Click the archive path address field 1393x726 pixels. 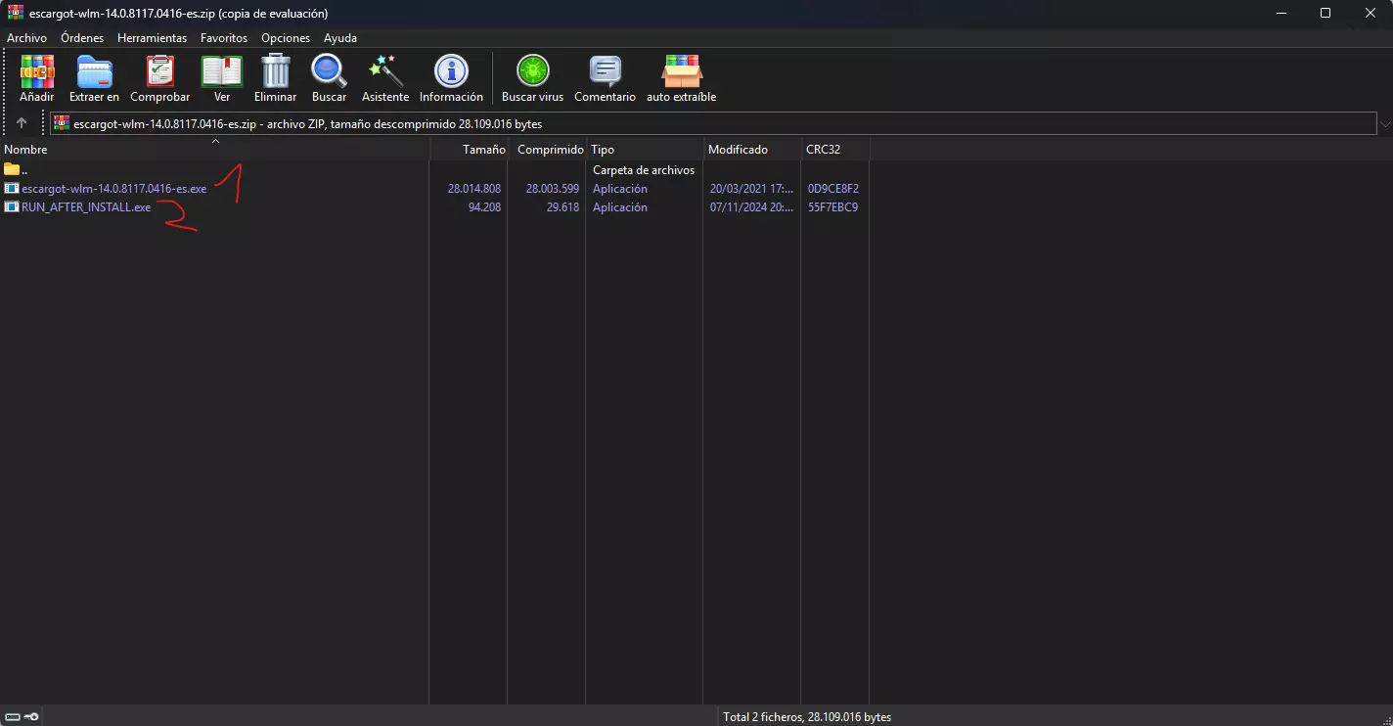(x=713, y=124)
